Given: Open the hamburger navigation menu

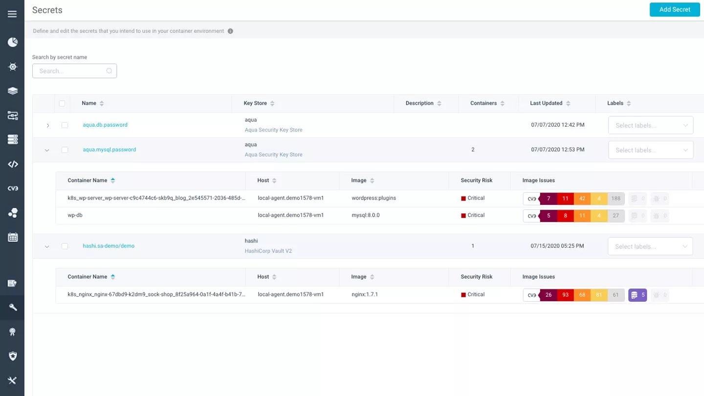Looking at the screenshot, I should (12, 14).
